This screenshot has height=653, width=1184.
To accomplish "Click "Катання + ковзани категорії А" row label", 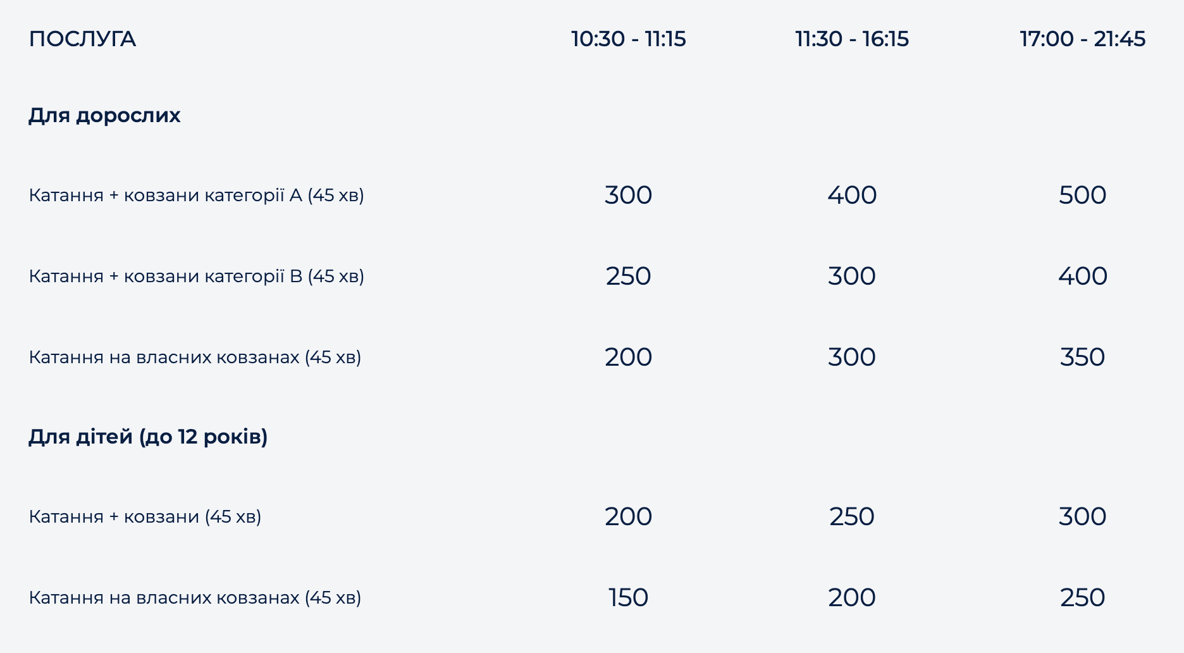I will click(196, 195).
